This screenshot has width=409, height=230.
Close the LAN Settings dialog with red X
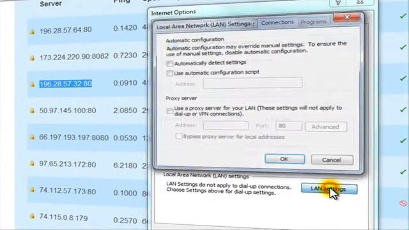pos(346,17)
